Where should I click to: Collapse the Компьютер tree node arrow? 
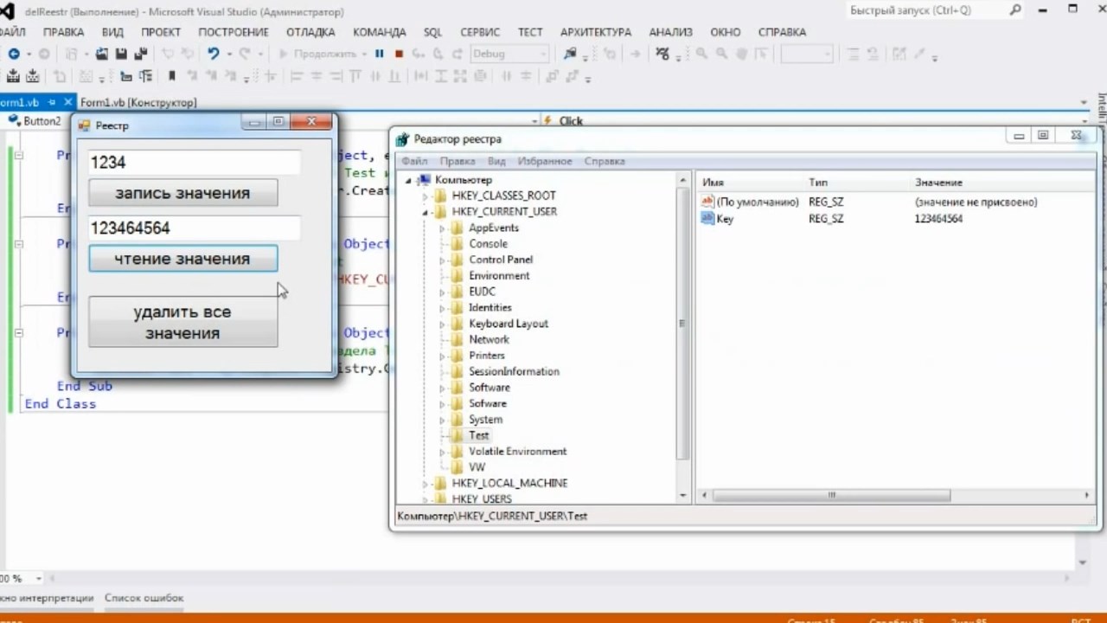(x=408, y=180)
